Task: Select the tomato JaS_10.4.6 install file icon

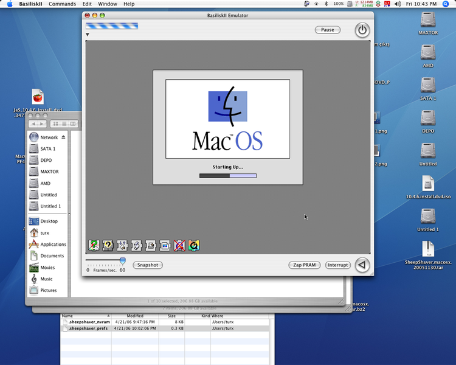Action: [x=38, y=97]
